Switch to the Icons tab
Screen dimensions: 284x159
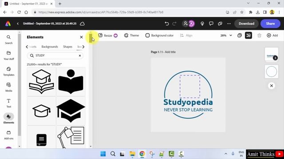79,47
